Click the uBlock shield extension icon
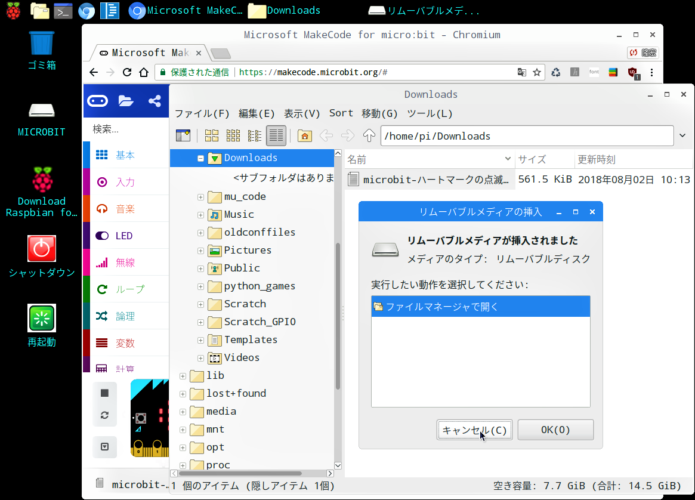This screenshot has height=500, width=695. coord(633,73)
